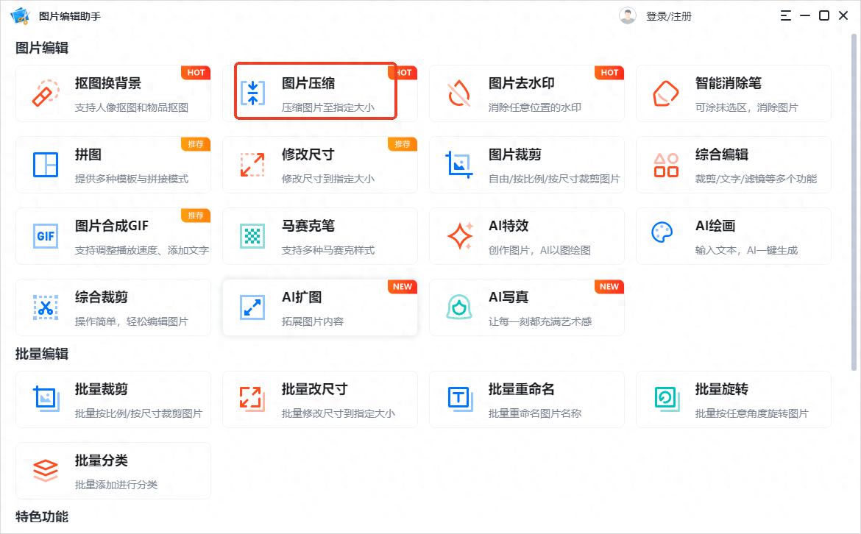This screenshot has width=861, height=534.
Task: Click the vertical scrollbar thumb
Action: tap(854, 202)
